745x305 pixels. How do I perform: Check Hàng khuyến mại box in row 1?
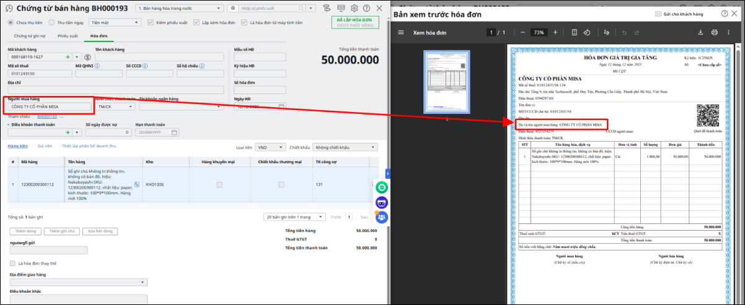(x=219, y=185)
